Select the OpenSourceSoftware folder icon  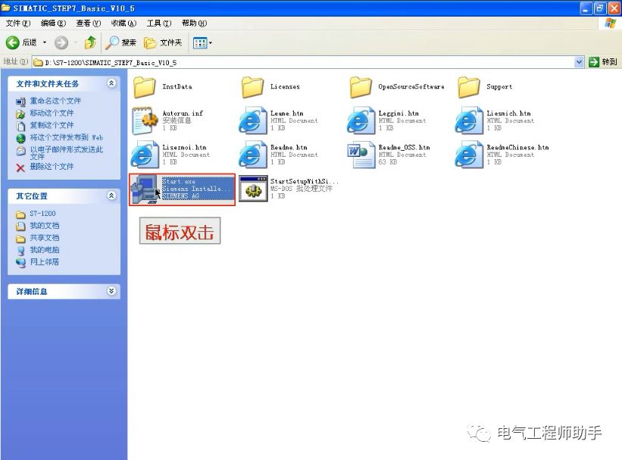tap(360, 87)
